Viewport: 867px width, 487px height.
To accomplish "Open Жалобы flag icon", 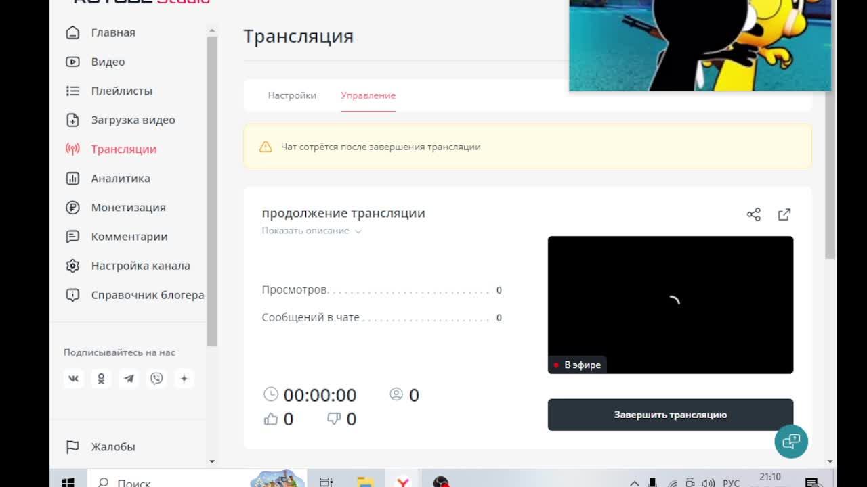I will tap(72, 447).
